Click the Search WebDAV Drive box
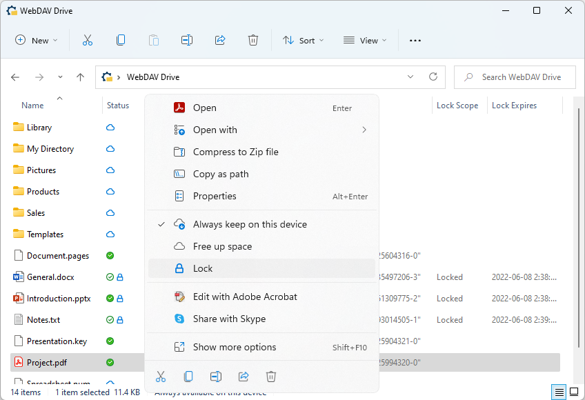585x400 pixels. point(515,77)
